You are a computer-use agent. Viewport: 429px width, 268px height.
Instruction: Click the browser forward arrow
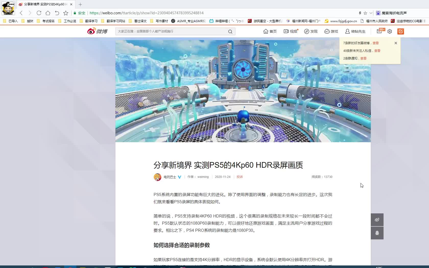(30, 13)
